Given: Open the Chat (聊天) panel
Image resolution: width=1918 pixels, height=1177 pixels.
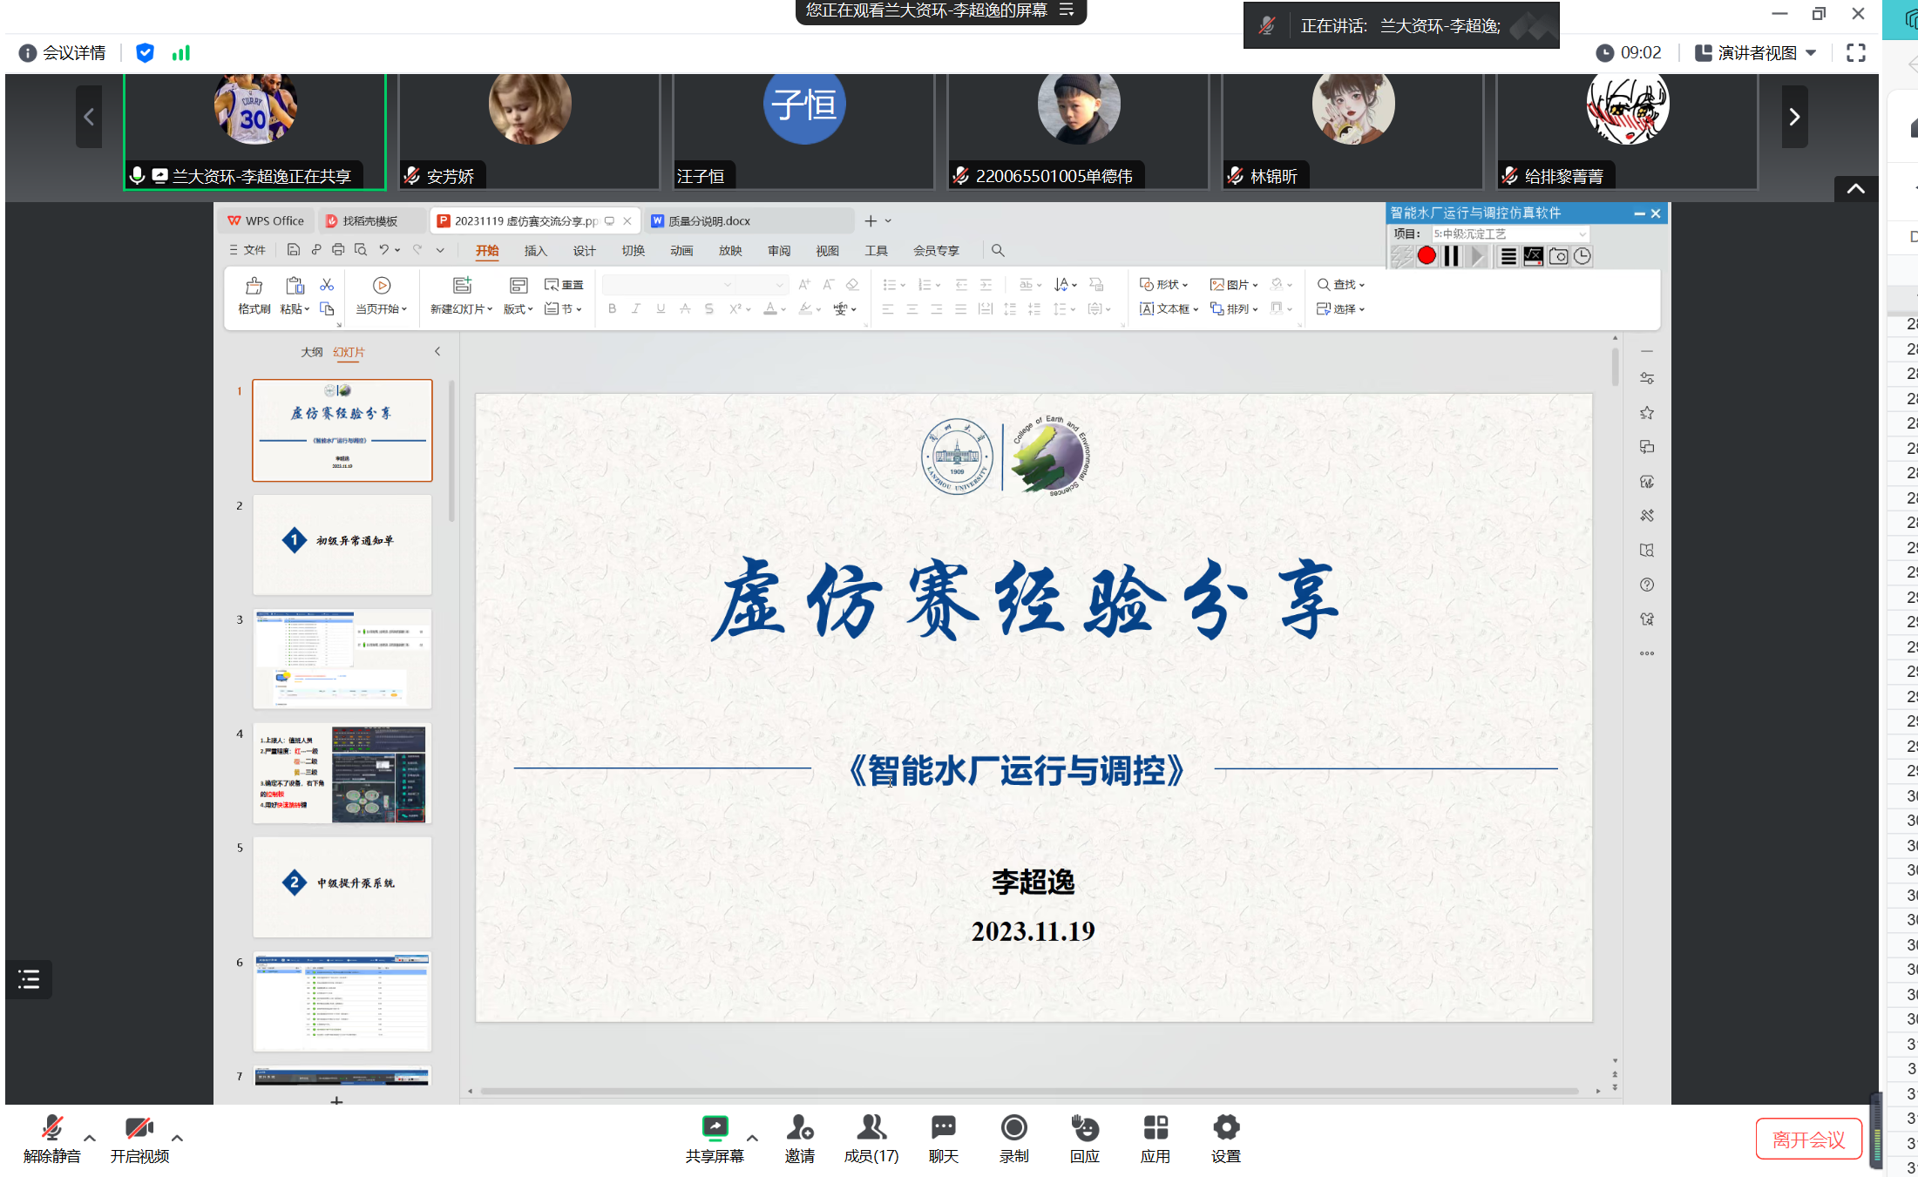Looking at the screenshot, I should (943, 1128).
